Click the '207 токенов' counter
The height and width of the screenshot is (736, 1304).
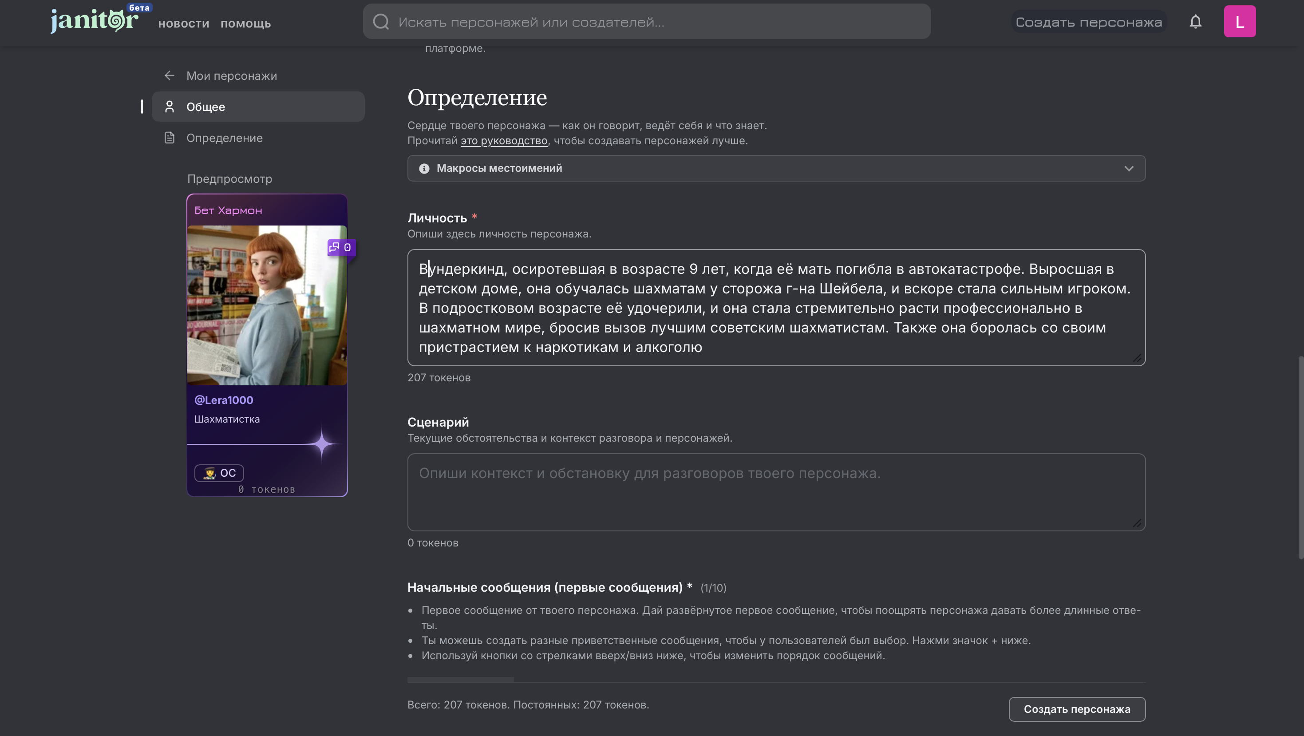click(x=439, y=378)
